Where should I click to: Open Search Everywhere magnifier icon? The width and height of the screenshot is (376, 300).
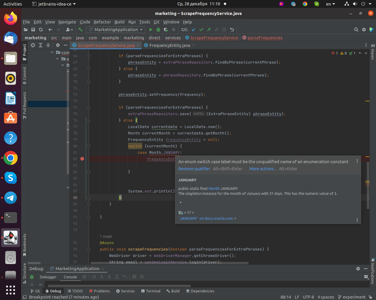(x=356, y=30)
